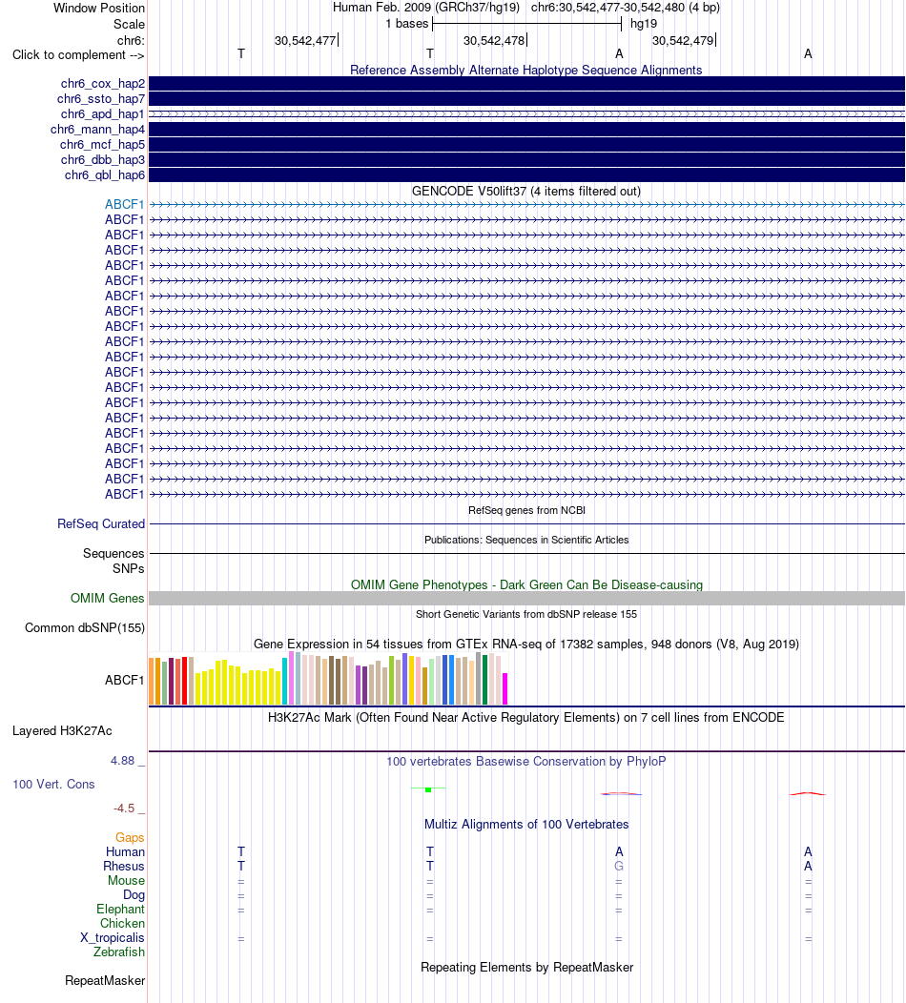Select the OMIM Genes track label
Screen dimensions: 906x1003
[x=108, y=598]
